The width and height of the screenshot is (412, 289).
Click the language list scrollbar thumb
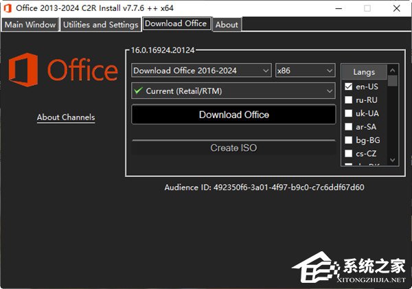pos(393,81)
